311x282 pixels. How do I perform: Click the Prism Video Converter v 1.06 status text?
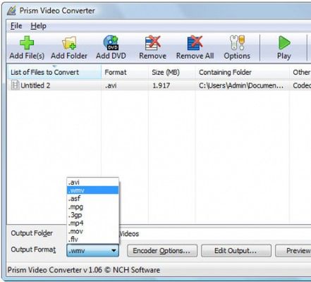84,270
